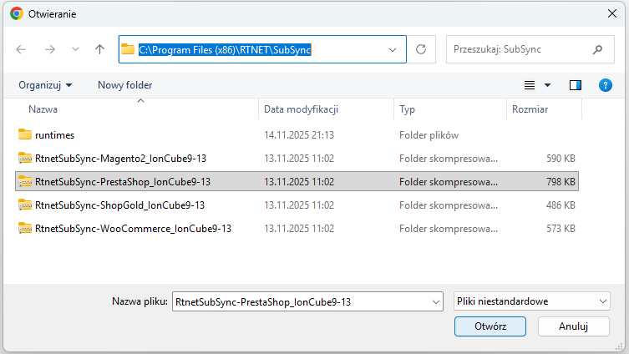
Task: Select the Magento2 zip folder icon
Action: 25,158
